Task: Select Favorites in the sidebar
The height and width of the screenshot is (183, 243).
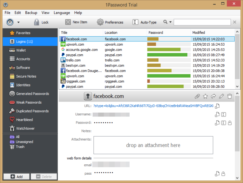Action: pyautogui.click(x=30, y=33)
